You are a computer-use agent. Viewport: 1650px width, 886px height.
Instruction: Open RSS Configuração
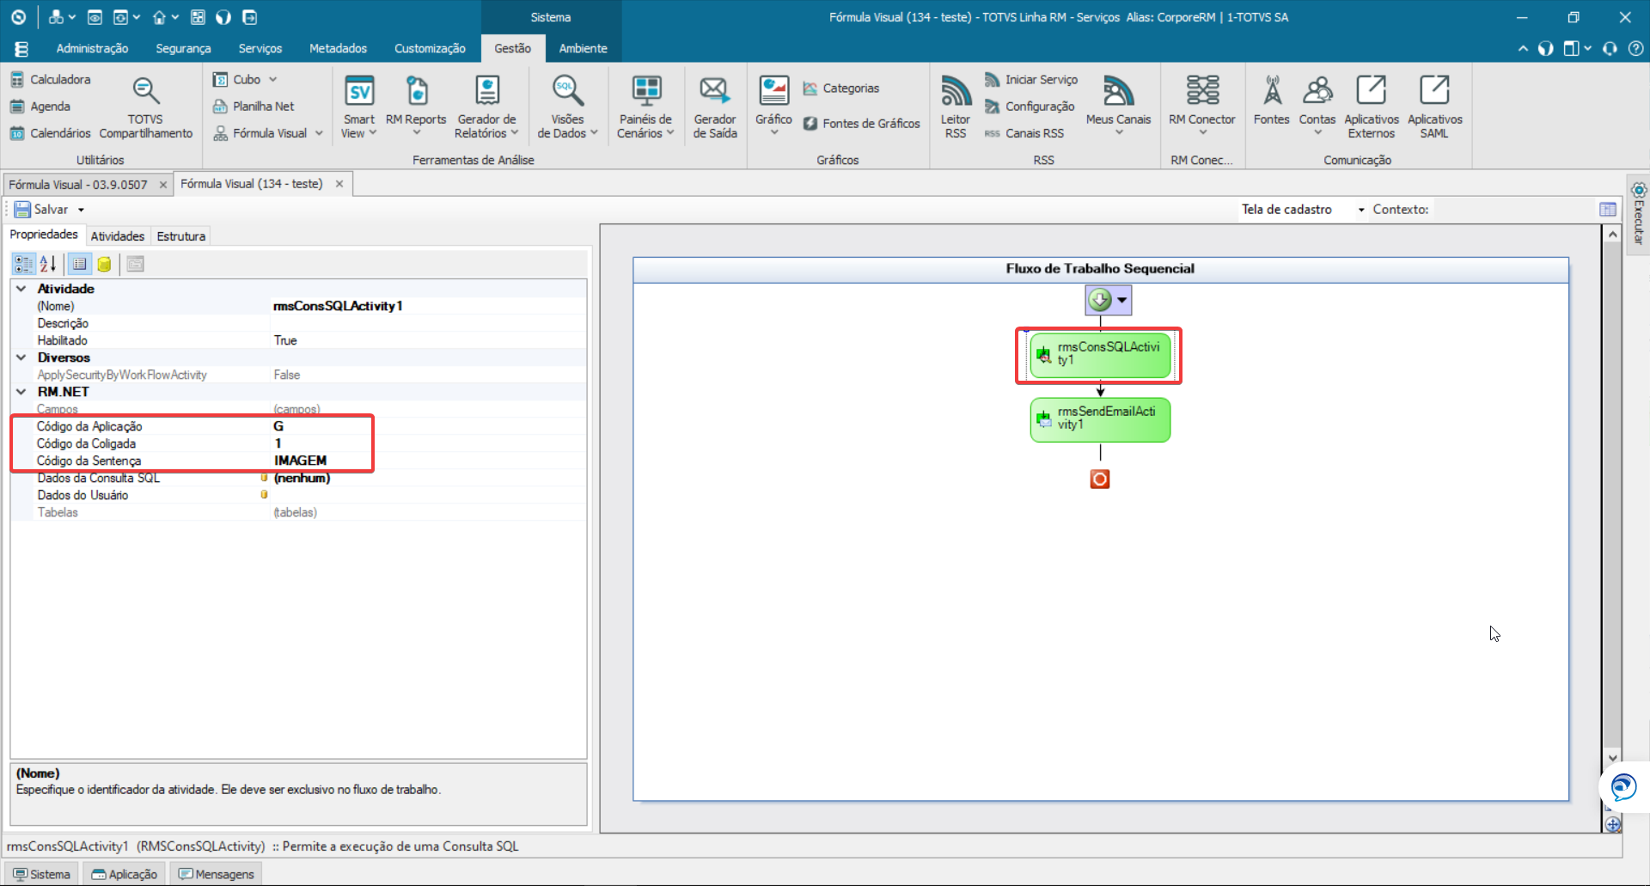pyautogui.click(x=1030, y=107)
